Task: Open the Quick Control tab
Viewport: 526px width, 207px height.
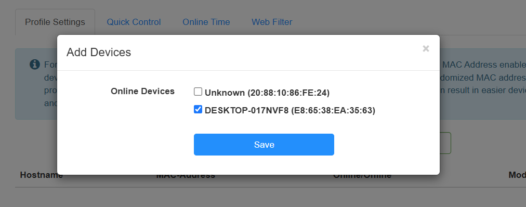Action: (x=134, y=22)
